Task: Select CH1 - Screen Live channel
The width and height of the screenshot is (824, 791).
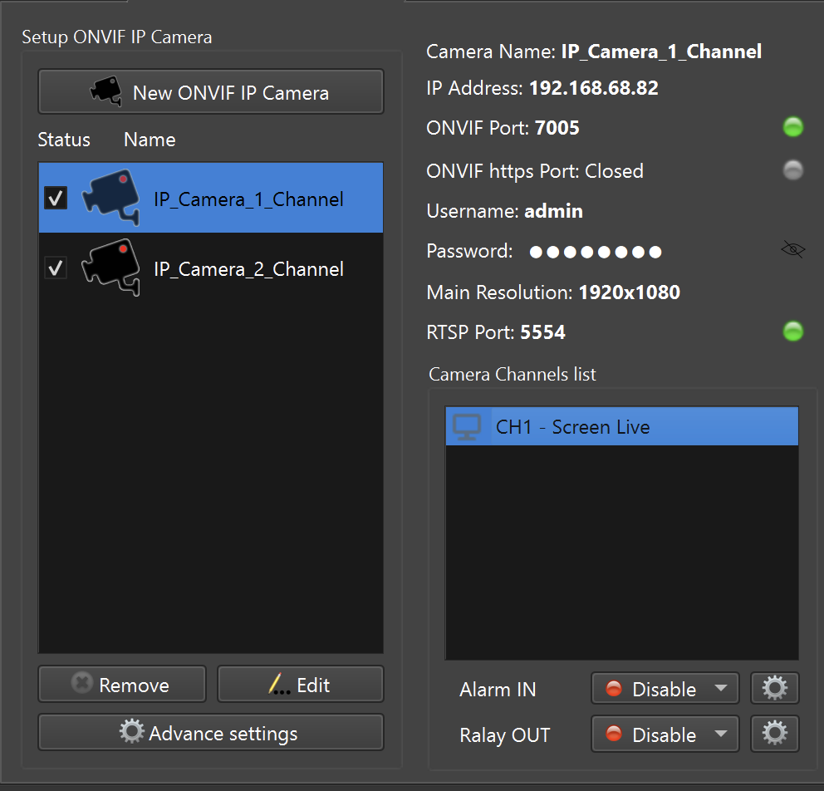Action: point(572,427)
